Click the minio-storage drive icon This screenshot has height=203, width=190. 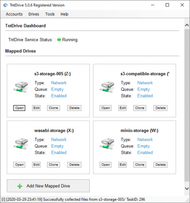click(107, 144)
